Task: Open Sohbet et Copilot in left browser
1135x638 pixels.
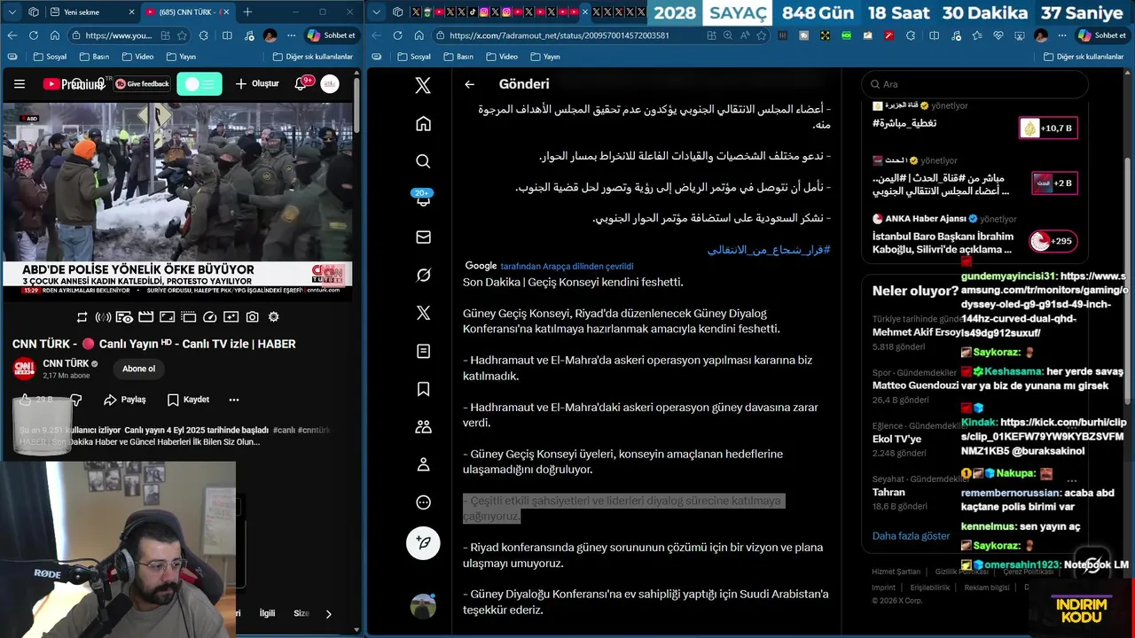Action: pyautogui.click(x=332, y=35)
